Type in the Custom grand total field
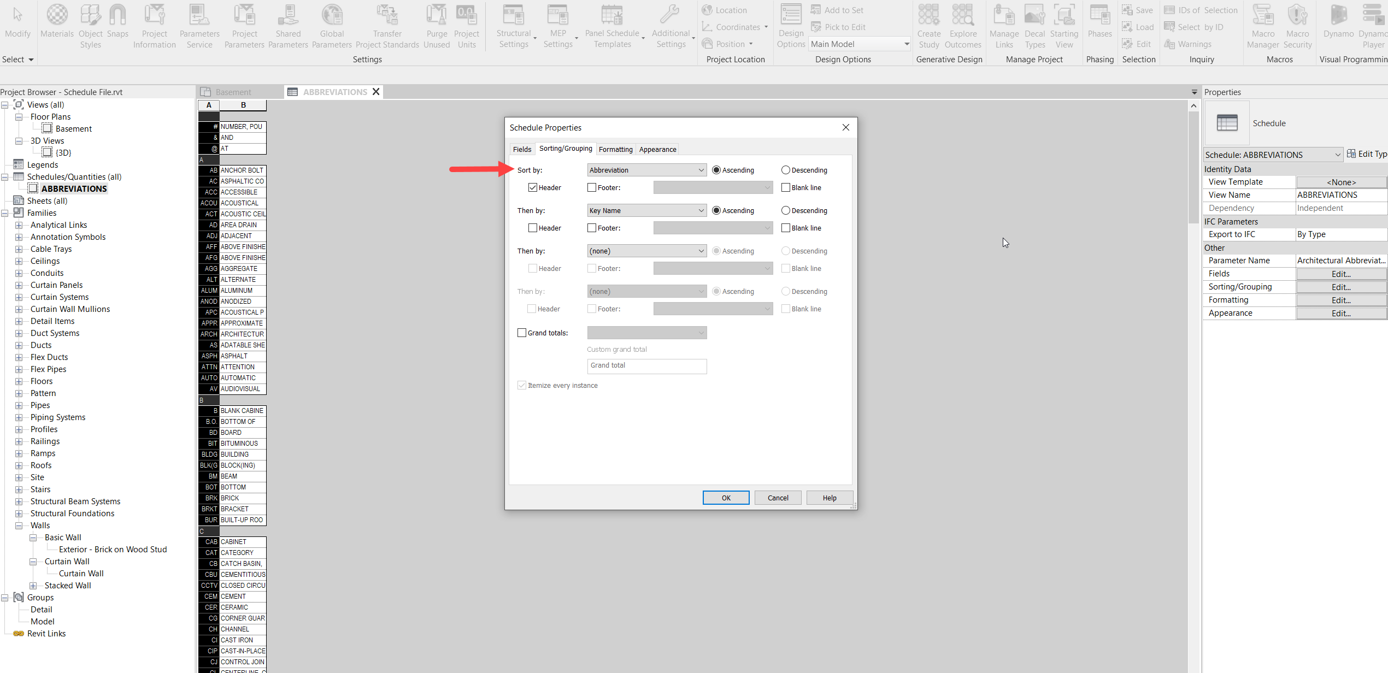 pos(646,366)
